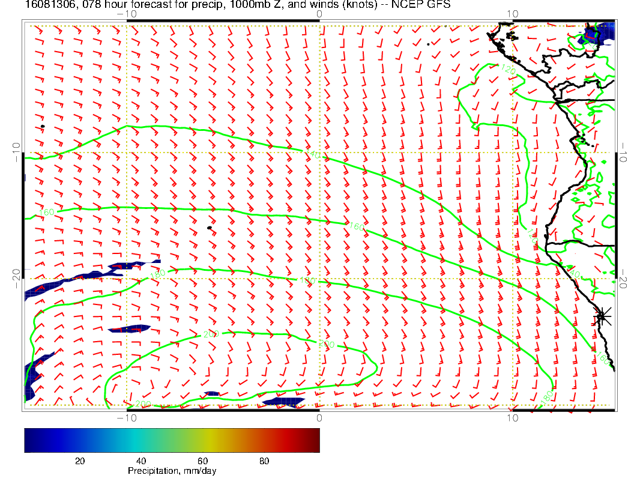Click the "160" contour label near the left edge
The height and width of the screenshot is (490, 634).
[46, 212]
